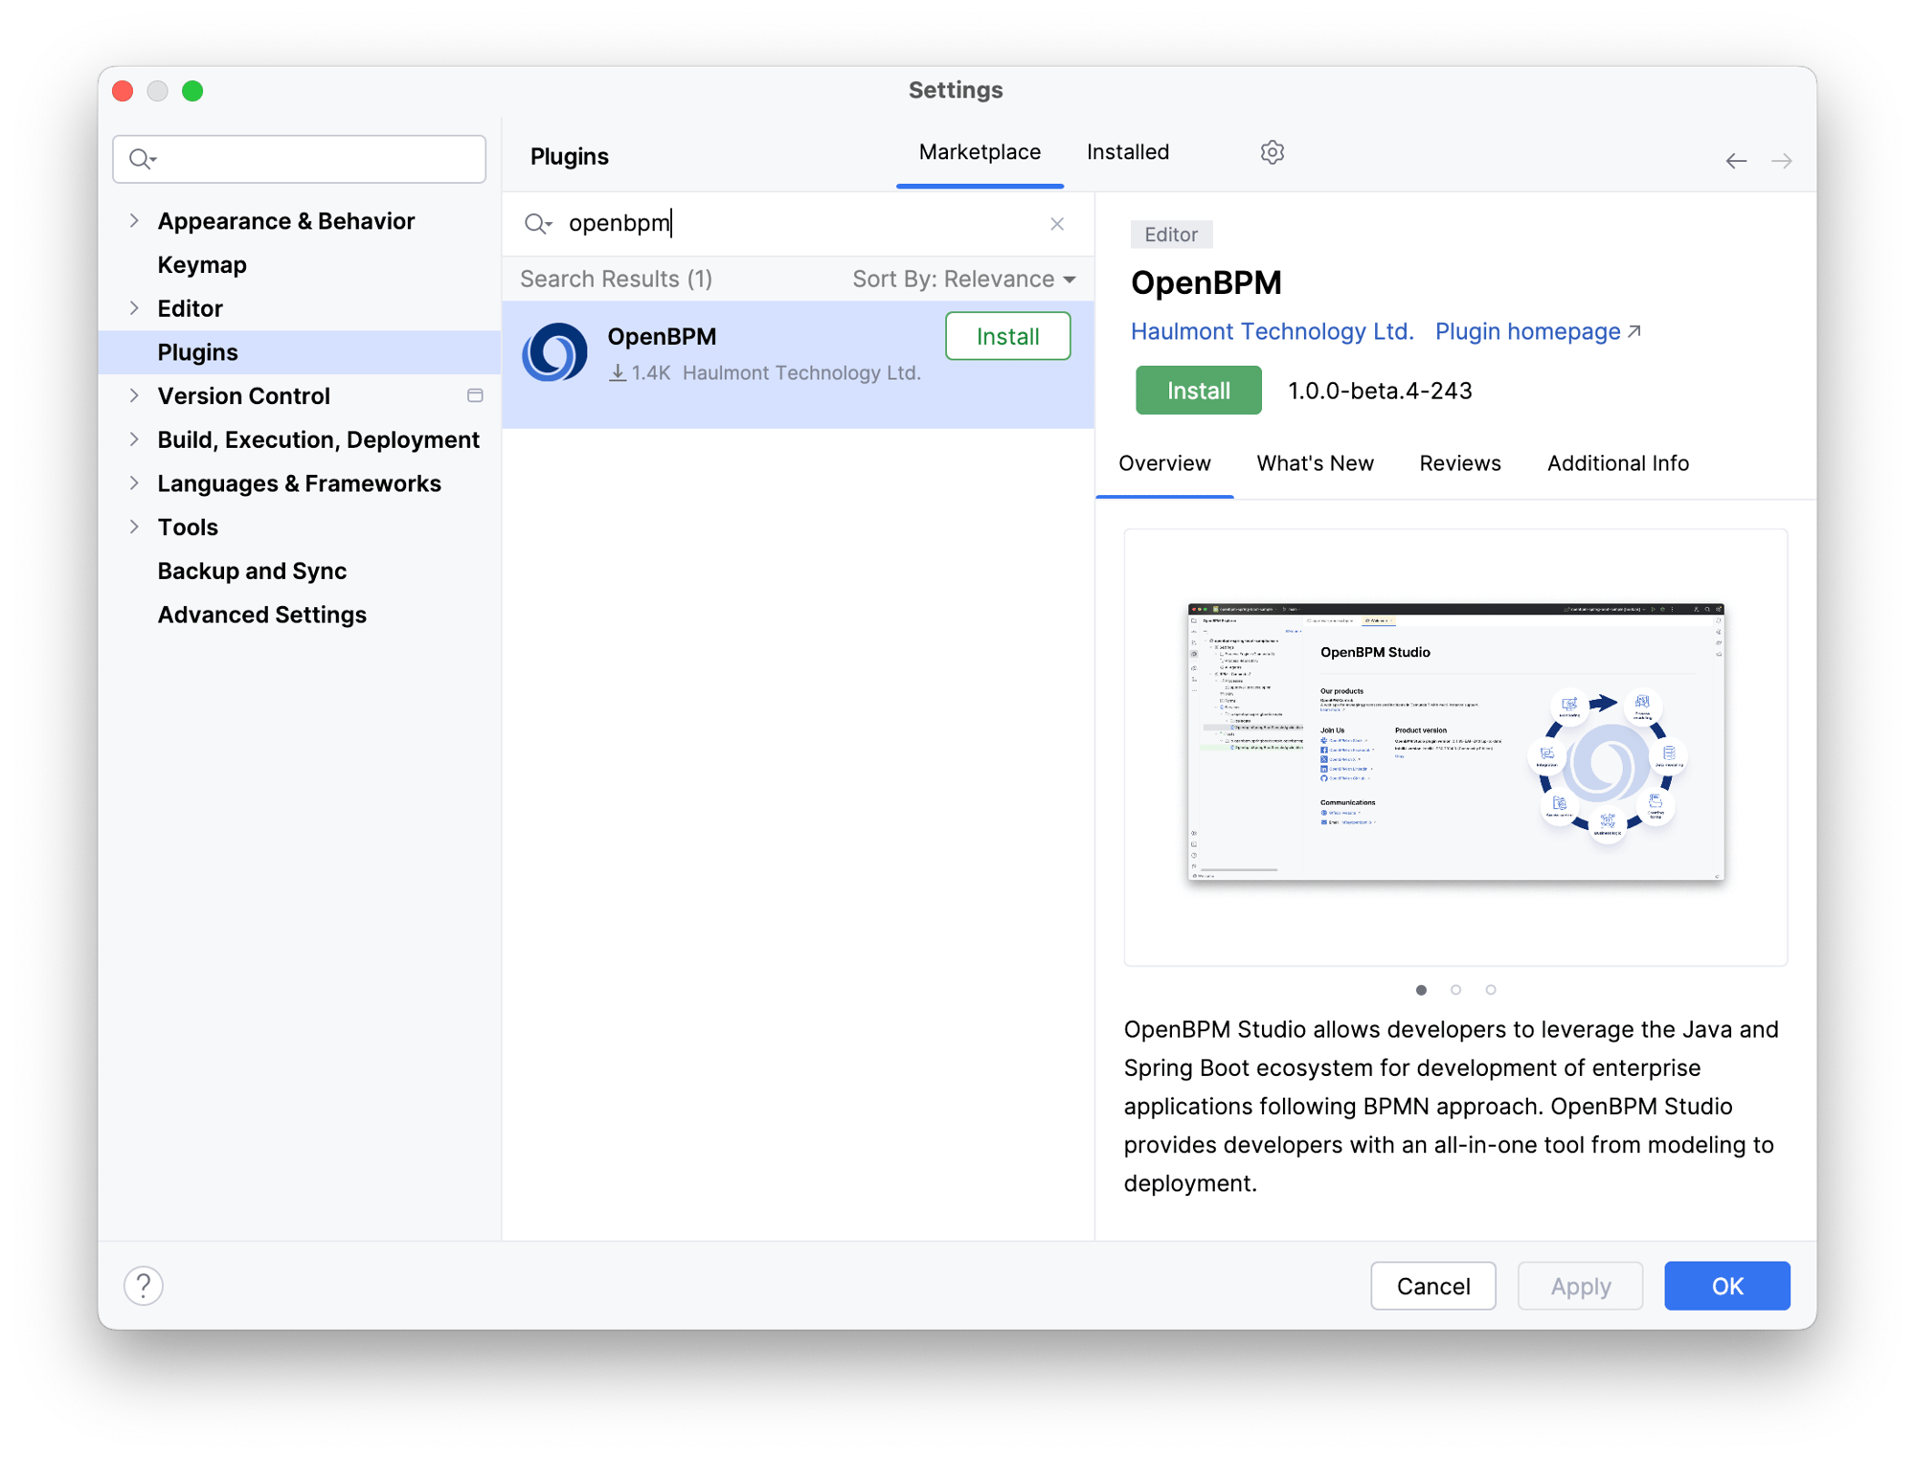The width and height of the screenshot is (1915, 1459).
Task: Select the OpenBPM search result name
Action: click(x=661, y=336)
